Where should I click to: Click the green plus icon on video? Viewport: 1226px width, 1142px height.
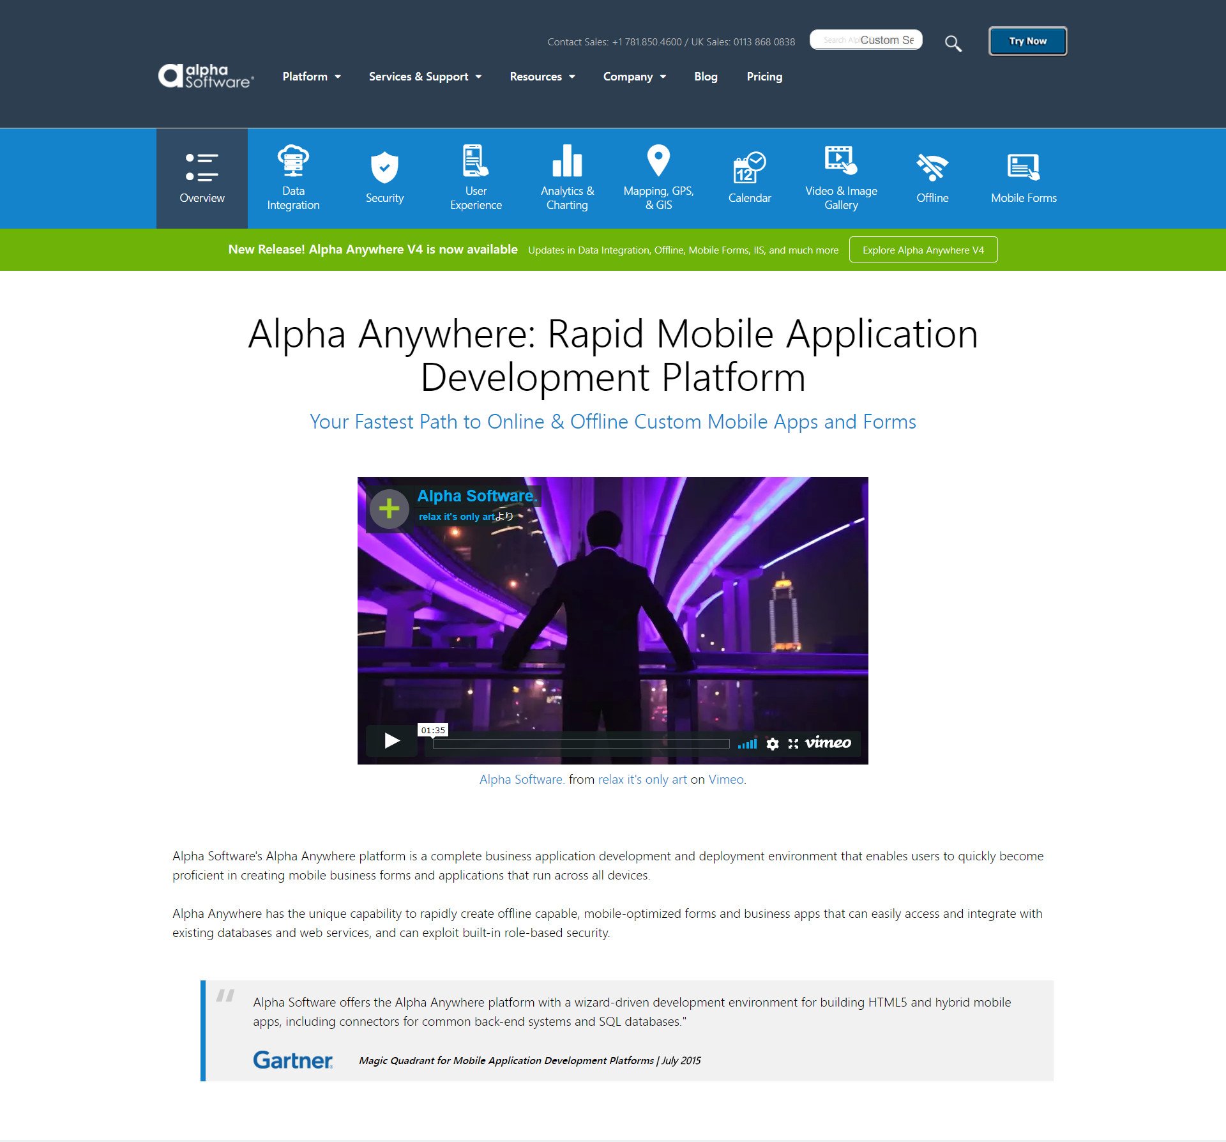pyautogui.click(x=389, y=508)
